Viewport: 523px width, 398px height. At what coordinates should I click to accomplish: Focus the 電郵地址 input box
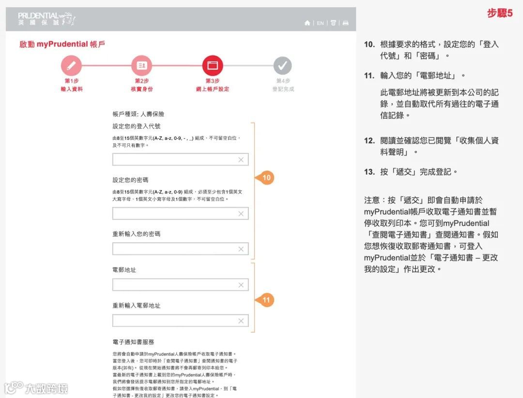click(x=181, y=285)
